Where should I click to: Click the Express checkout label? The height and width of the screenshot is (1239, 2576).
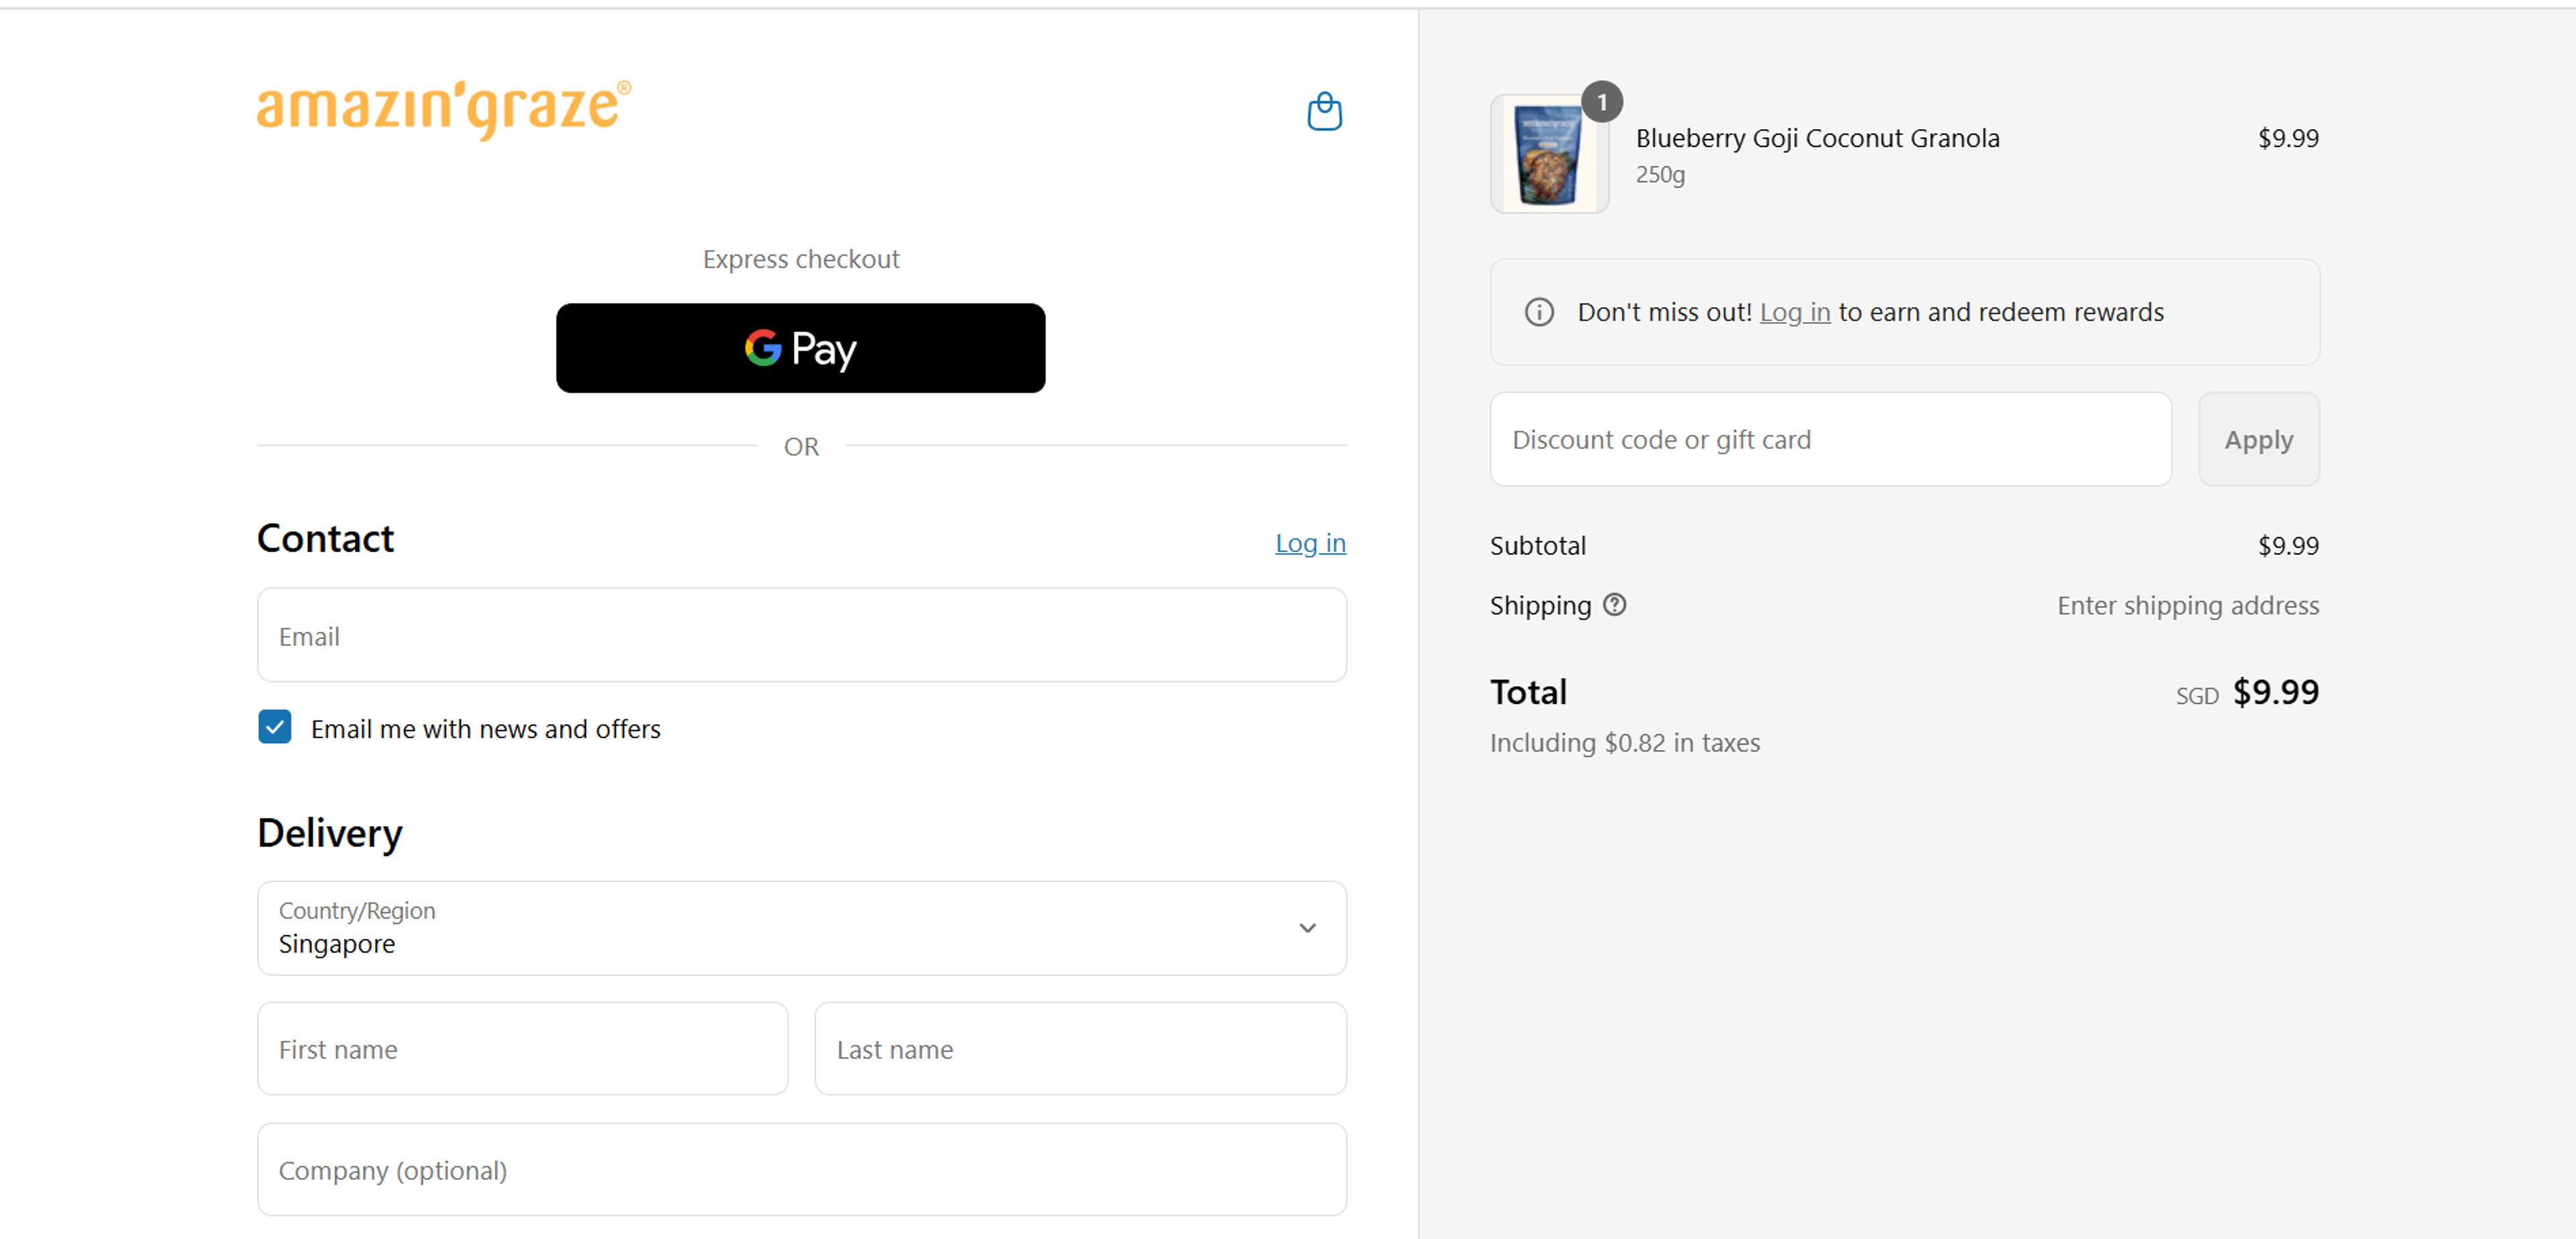800,259
